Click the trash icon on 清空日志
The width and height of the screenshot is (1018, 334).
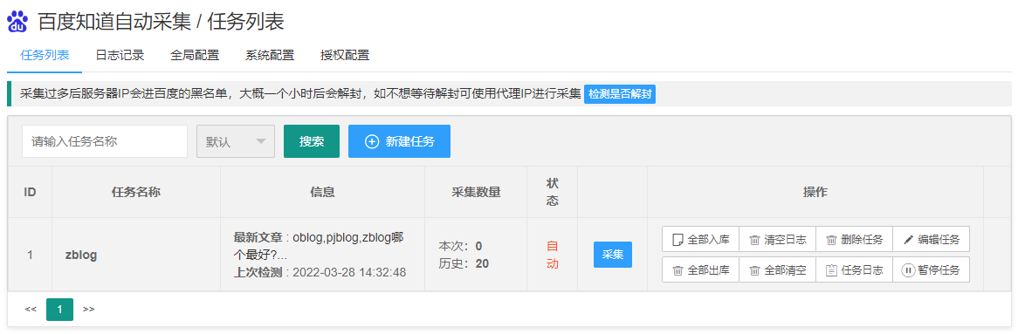click(754, 240)
